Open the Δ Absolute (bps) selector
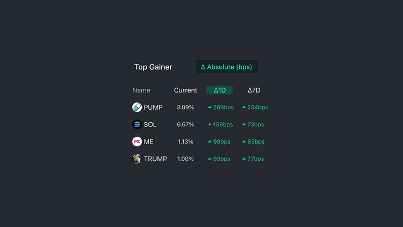The width and height of the screenshot is (403, 227). point(227,67)
